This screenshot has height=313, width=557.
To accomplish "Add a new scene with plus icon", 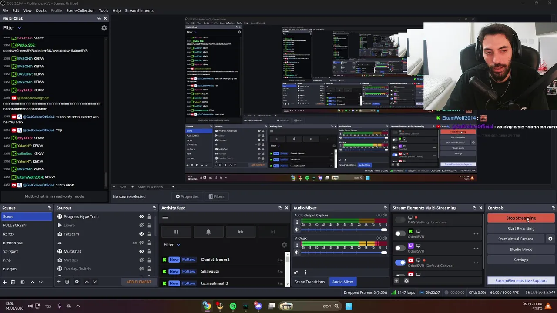I will [5, 282].
